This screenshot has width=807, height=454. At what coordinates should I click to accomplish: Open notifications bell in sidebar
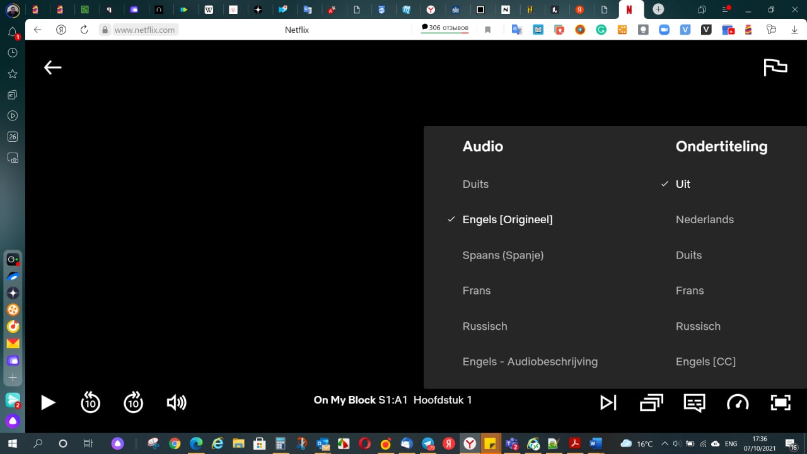coord(13,33)
